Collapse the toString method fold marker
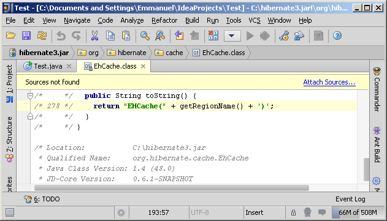Image resolution: width=387 pixels, height=221 pixels. (x=30, y=96)
